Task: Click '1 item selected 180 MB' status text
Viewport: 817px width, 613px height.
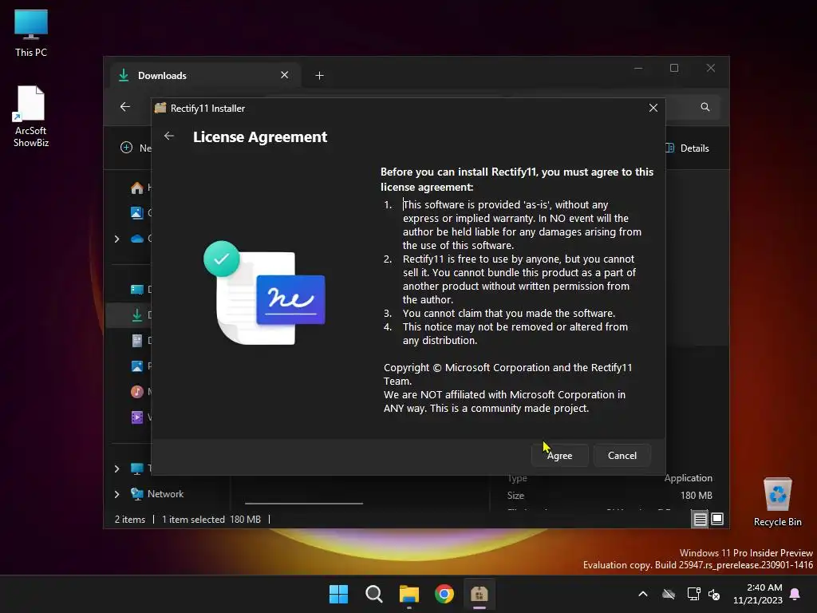Action: point(211,519)
